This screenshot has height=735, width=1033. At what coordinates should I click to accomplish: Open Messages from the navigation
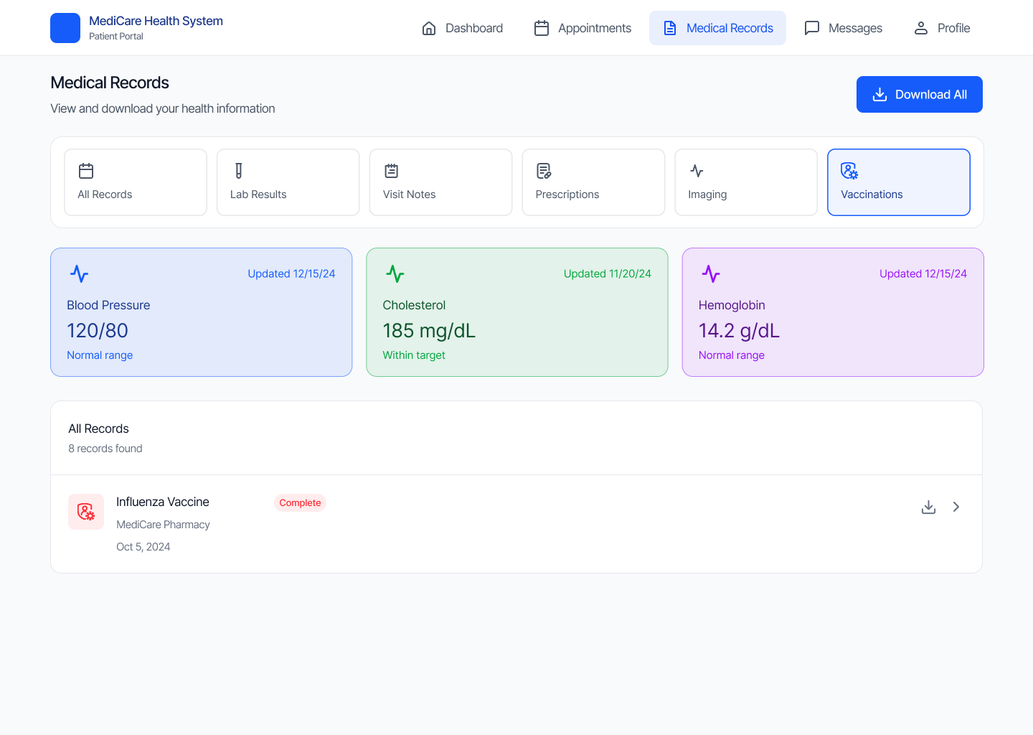pyautogui.click(x=843, y=28)
